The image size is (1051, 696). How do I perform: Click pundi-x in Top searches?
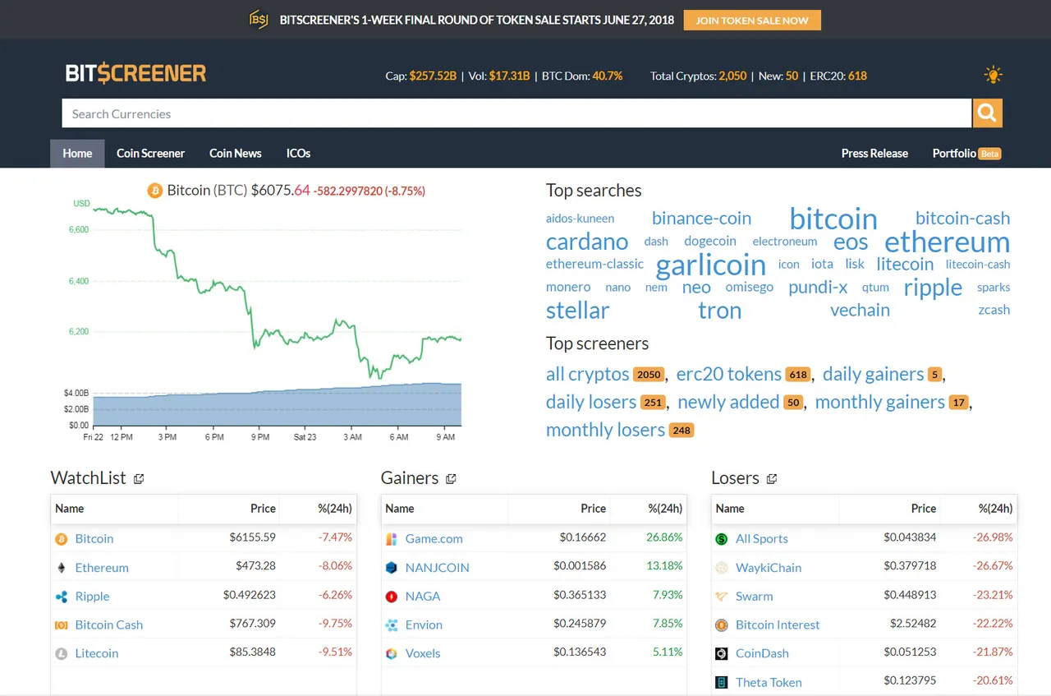coord(818,287)
